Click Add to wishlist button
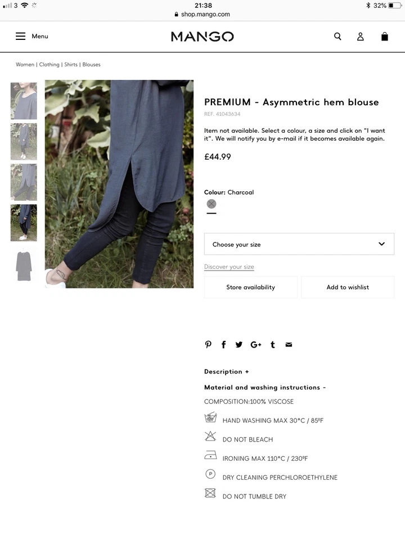 coord(348,287)
